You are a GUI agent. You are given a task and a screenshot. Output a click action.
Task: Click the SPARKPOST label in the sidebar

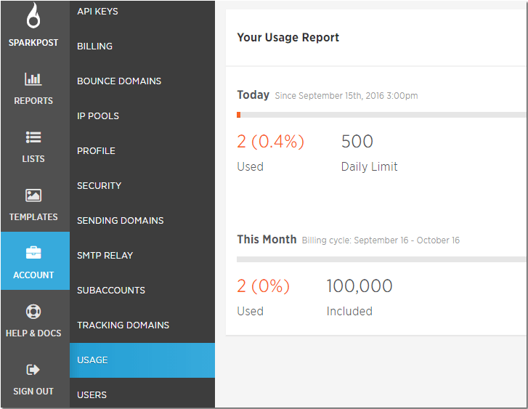[x=33, y=43]
